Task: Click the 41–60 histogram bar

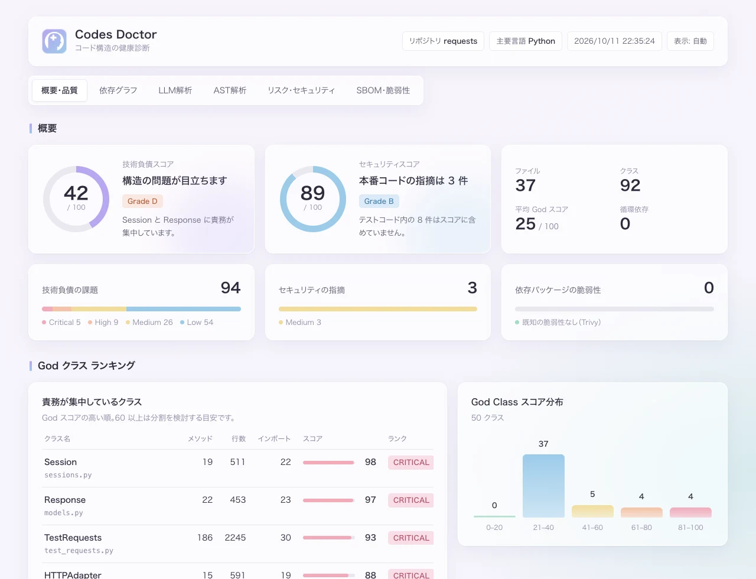Action: (x=592, y=511)
